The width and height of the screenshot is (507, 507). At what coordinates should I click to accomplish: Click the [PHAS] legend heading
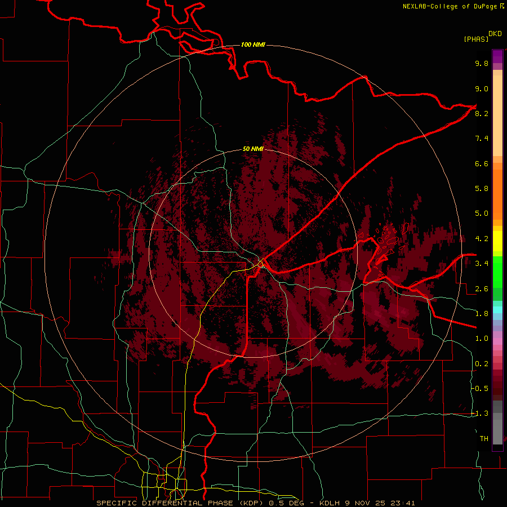(x=476, y=39)
